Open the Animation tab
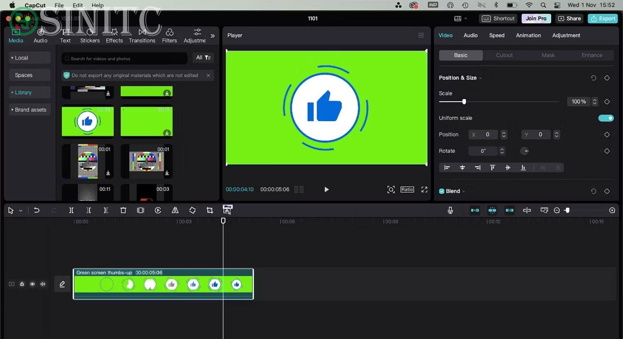Viewport: 623px width, 339px height. (x=528, y=35)
